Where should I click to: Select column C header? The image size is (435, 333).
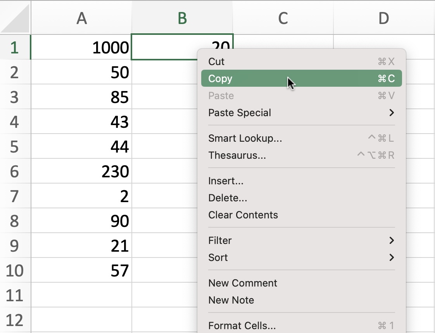click(x=283, y=18)
